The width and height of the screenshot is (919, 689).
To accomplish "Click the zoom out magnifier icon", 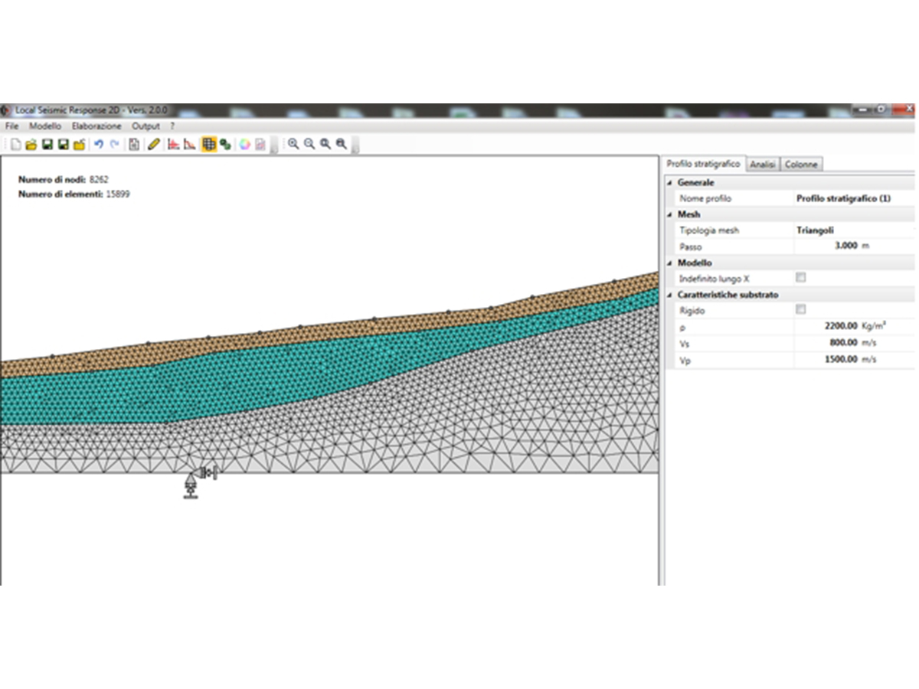I will 309,144.
